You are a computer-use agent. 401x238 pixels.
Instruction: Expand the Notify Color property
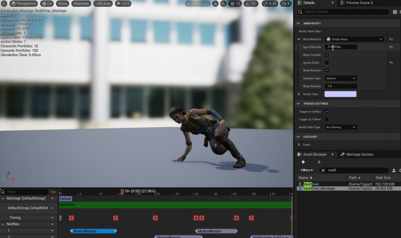point(299,94)
